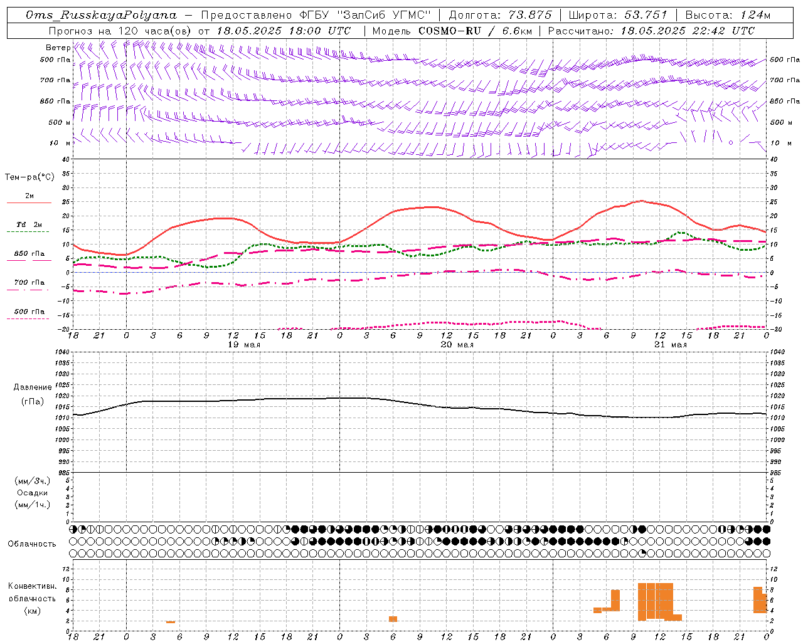The height and width of the screenshot is (642, 803).
Task: Click forecast start time 18.05.2025 18:00 UTC
Action: 284,31
